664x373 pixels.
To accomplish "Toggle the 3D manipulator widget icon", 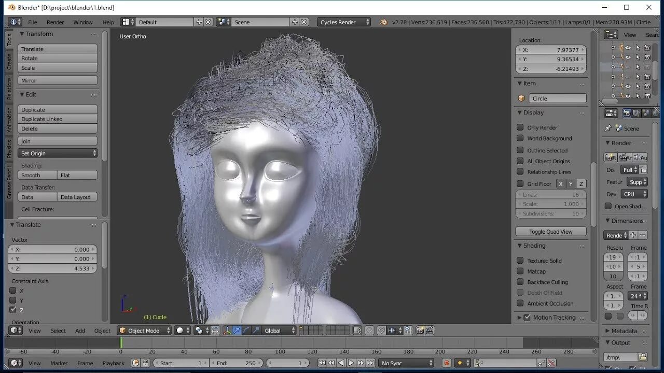I will 227,331.
